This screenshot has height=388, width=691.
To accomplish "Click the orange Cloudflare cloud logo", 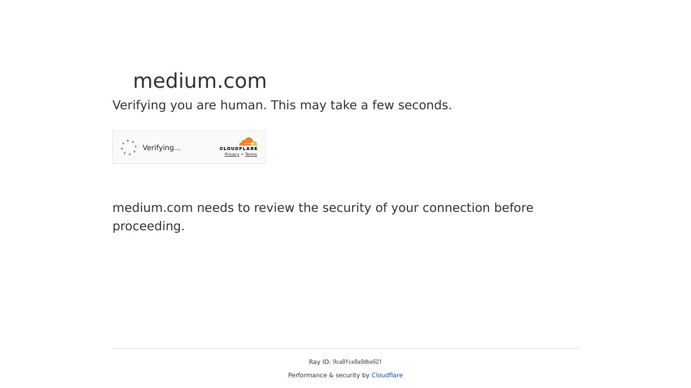I will click(248, 141).
